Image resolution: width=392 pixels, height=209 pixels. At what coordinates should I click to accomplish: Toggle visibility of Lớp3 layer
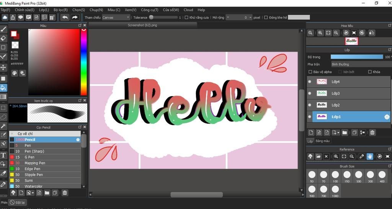coord(310,93)
